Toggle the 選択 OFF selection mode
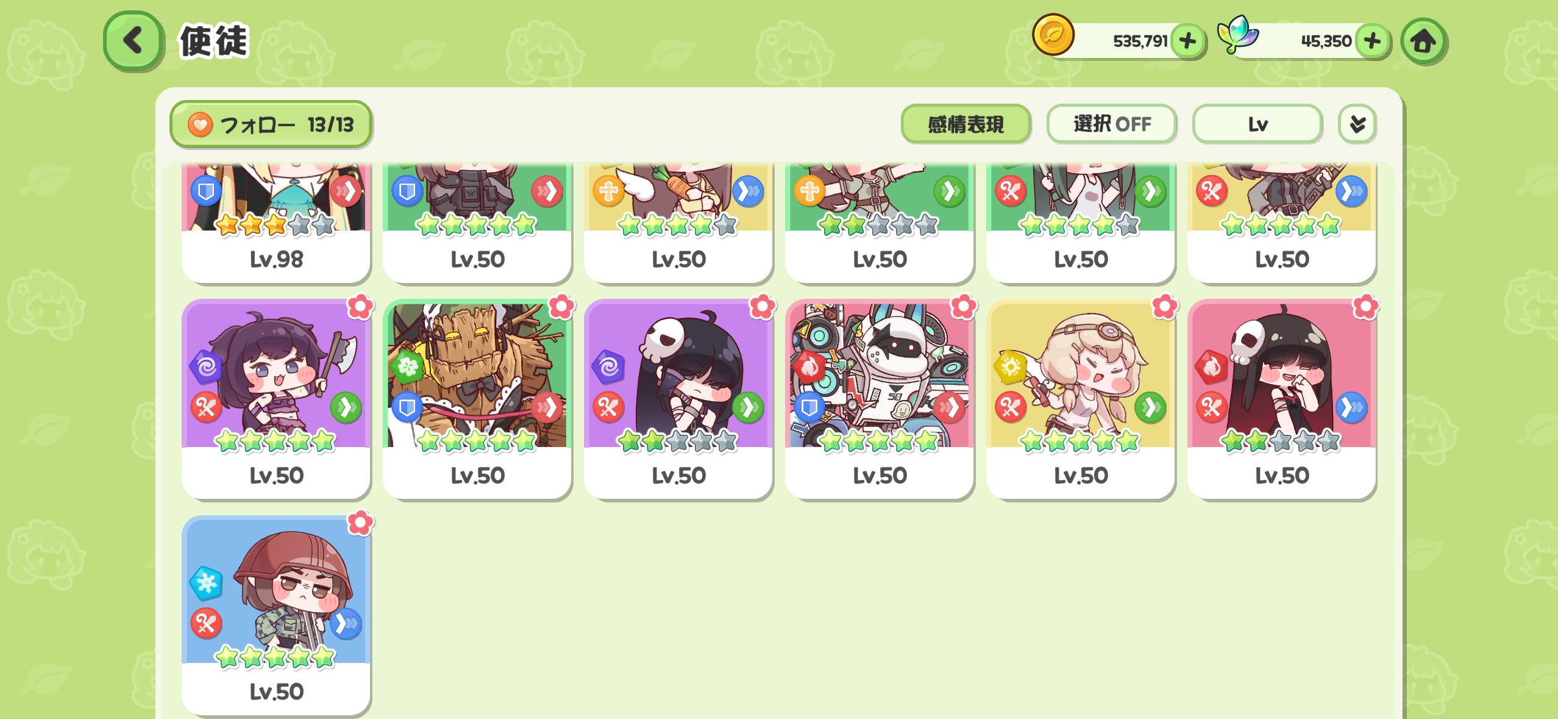The image size is (1558, 719). point(1112,124)
